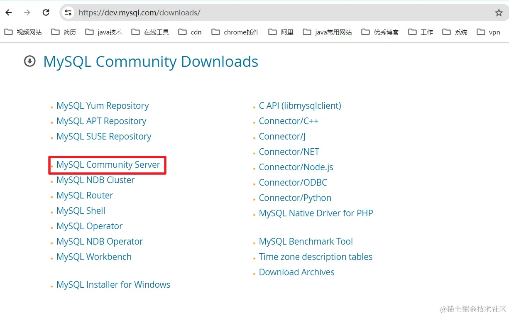
Task: Click the download circle icon beside page title
Action: (29, 61)
